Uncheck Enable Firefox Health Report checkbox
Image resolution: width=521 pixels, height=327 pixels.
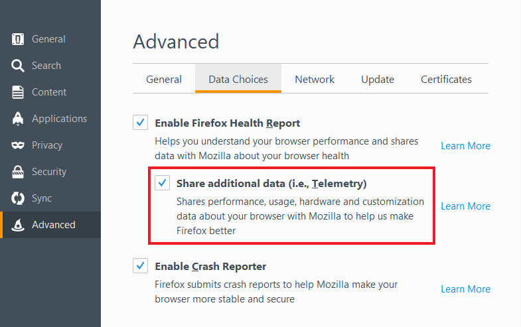point(140,123)
